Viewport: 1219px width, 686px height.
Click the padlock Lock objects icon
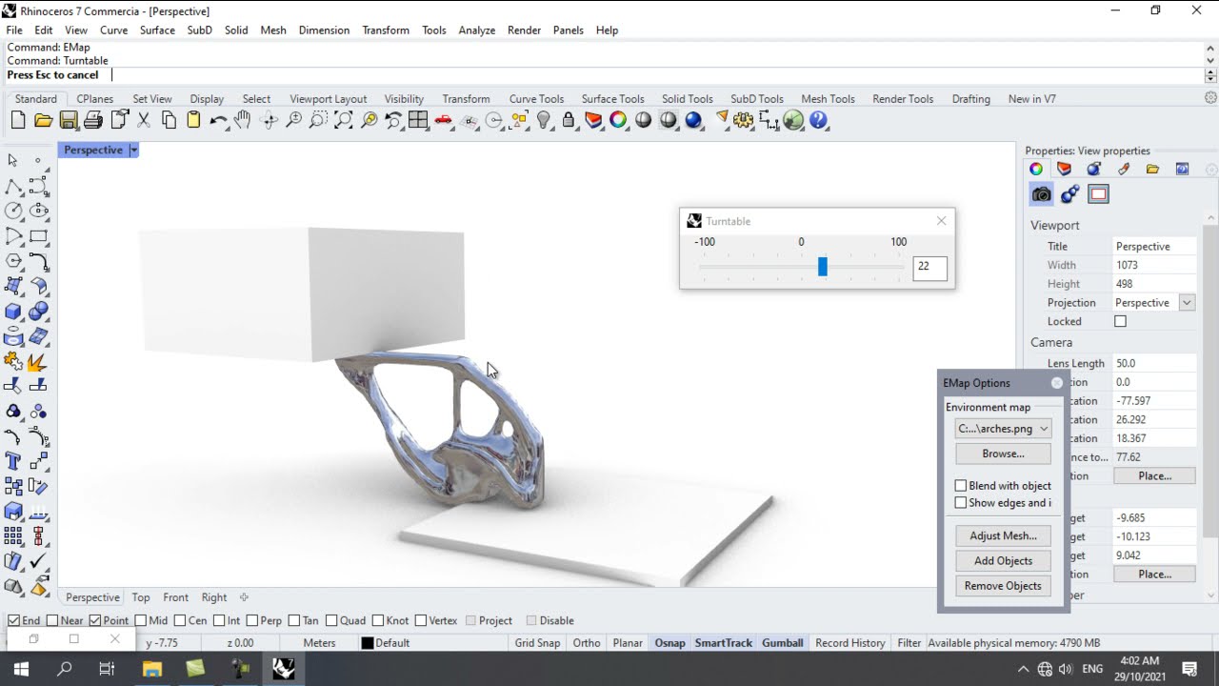[x=569, y=120]
